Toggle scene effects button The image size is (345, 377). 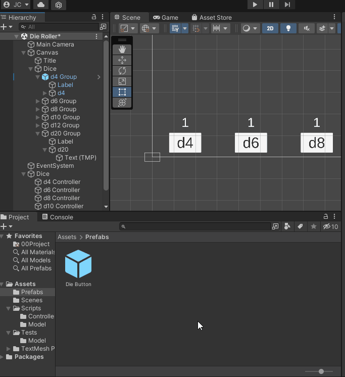pos(322,28)
